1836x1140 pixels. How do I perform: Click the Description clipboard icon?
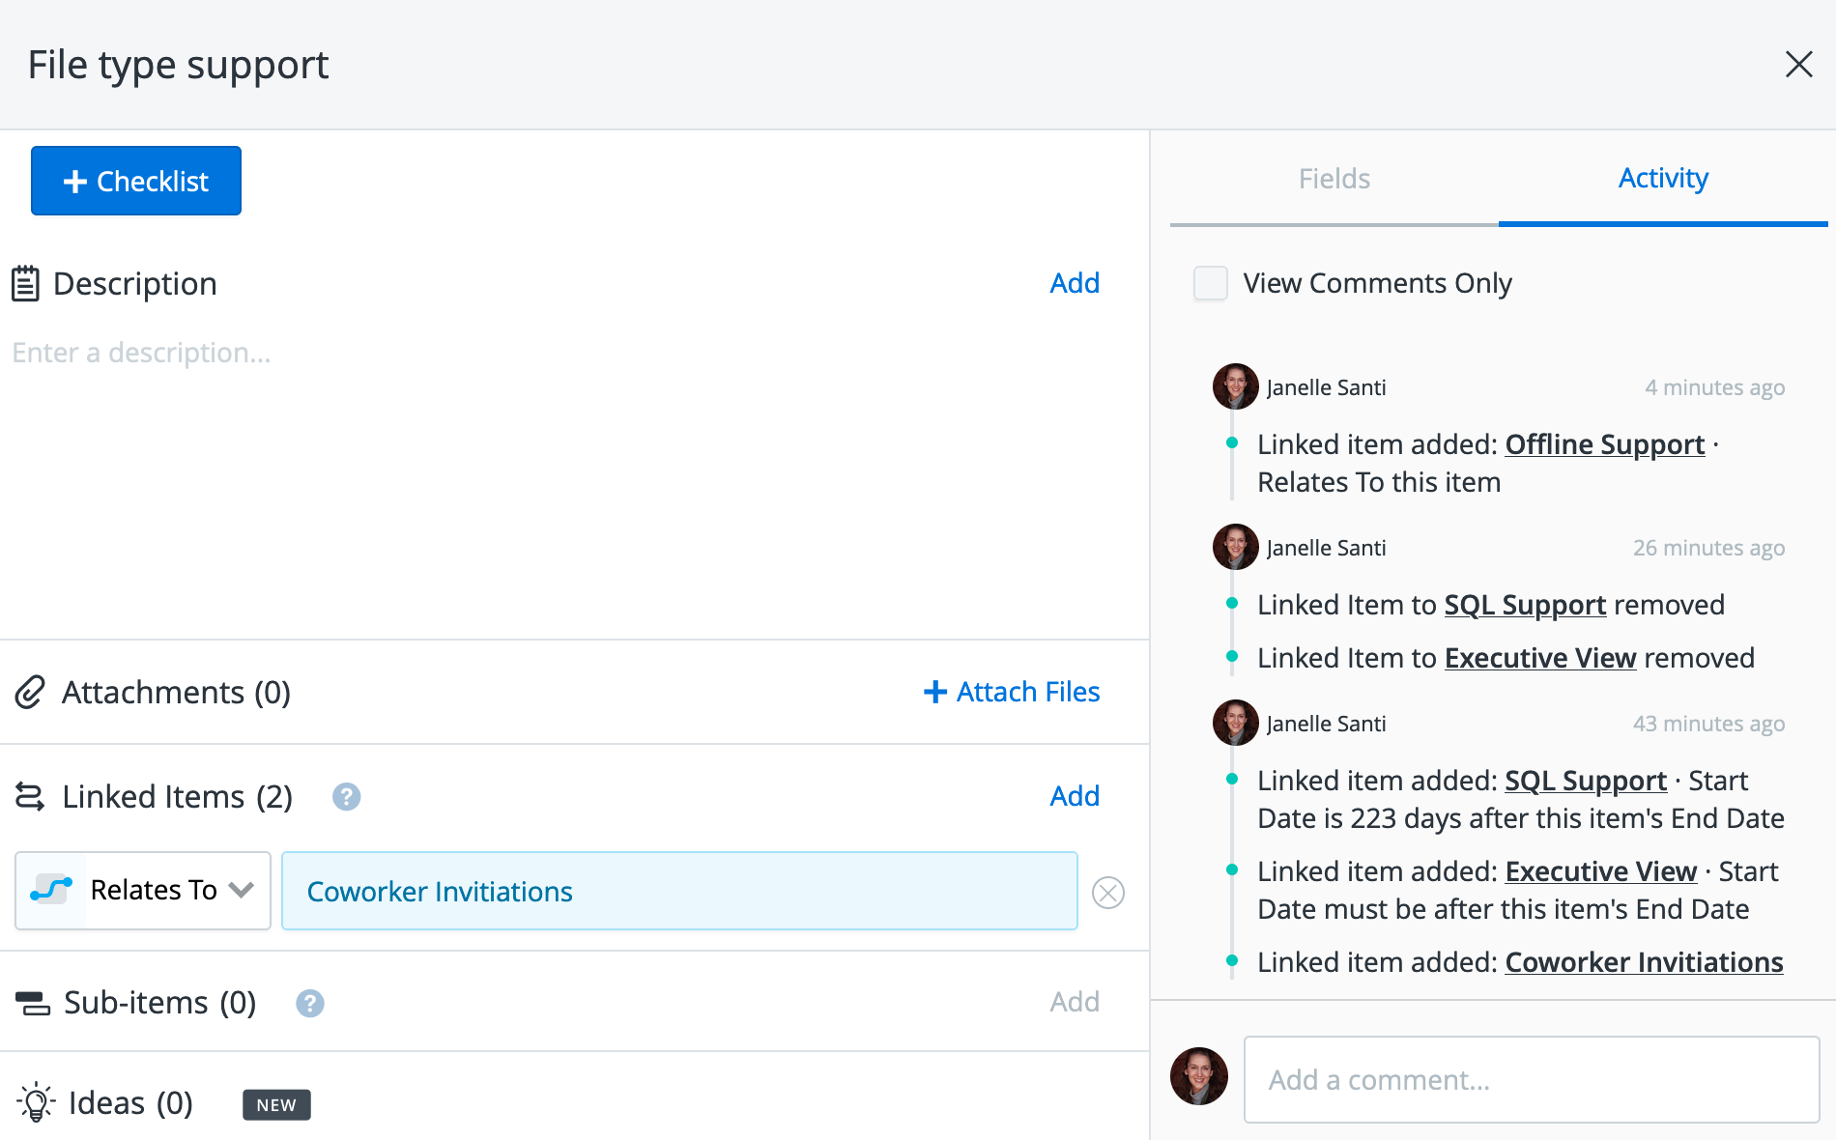pyautogui.click(x=25, y=284)
